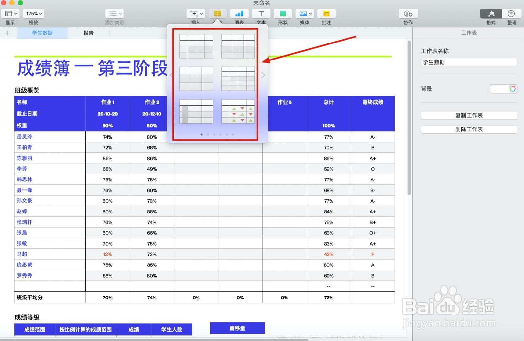Select the 图表 (Chart) toolbar icon
The image size is (524, 341).
[x=239, y=13]
